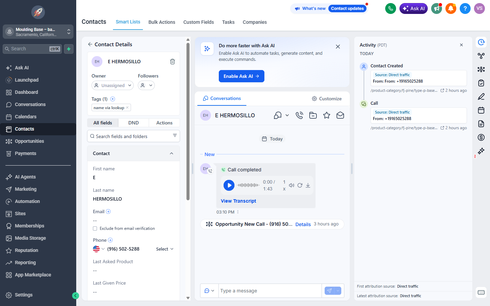
Task: Open phone type Select dropdown
Action: click(165, 249)
